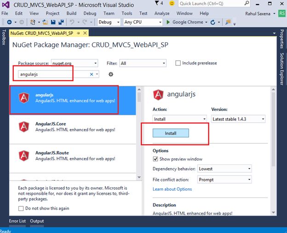Screen dimensions: 287x233
Task: Open Learn about Options link
Action: [x=172, y=189]
